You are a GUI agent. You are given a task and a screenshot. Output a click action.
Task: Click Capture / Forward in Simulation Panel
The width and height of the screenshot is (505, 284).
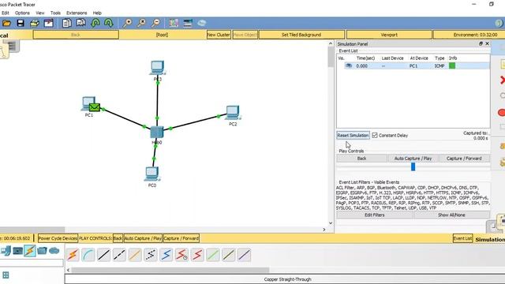click(464, 159)
